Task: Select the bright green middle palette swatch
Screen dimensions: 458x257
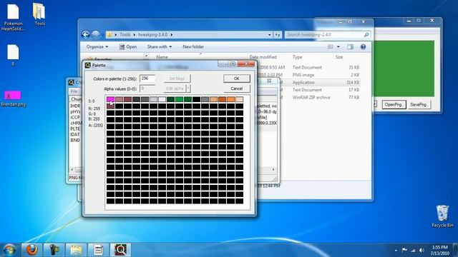Action: coord(179,99)
